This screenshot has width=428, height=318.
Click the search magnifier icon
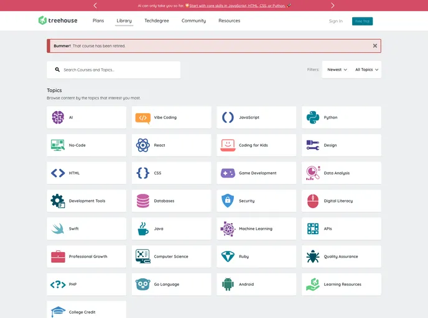click(x=57, y=70)
